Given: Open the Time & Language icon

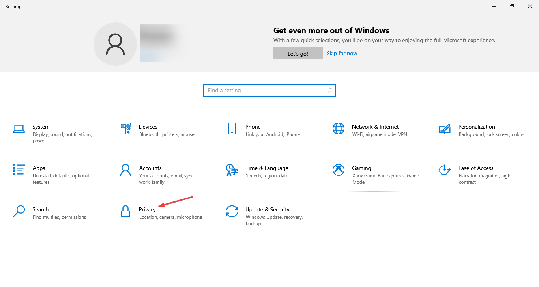Looking at the screenshot, I should tap(232, 170).
